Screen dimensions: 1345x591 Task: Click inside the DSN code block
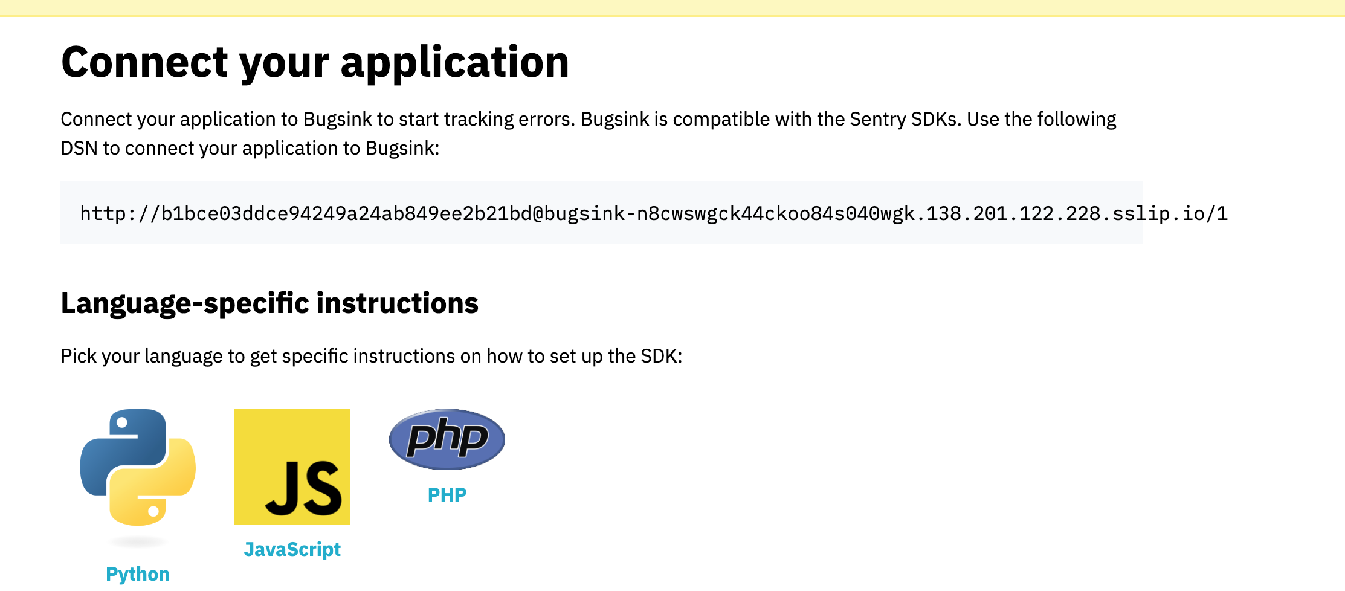pyautogui.click(x=602, y=213)
